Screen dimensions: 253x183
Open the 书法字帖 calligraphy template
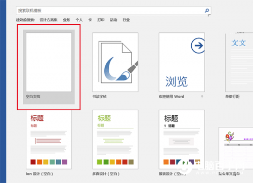point(115,62)
